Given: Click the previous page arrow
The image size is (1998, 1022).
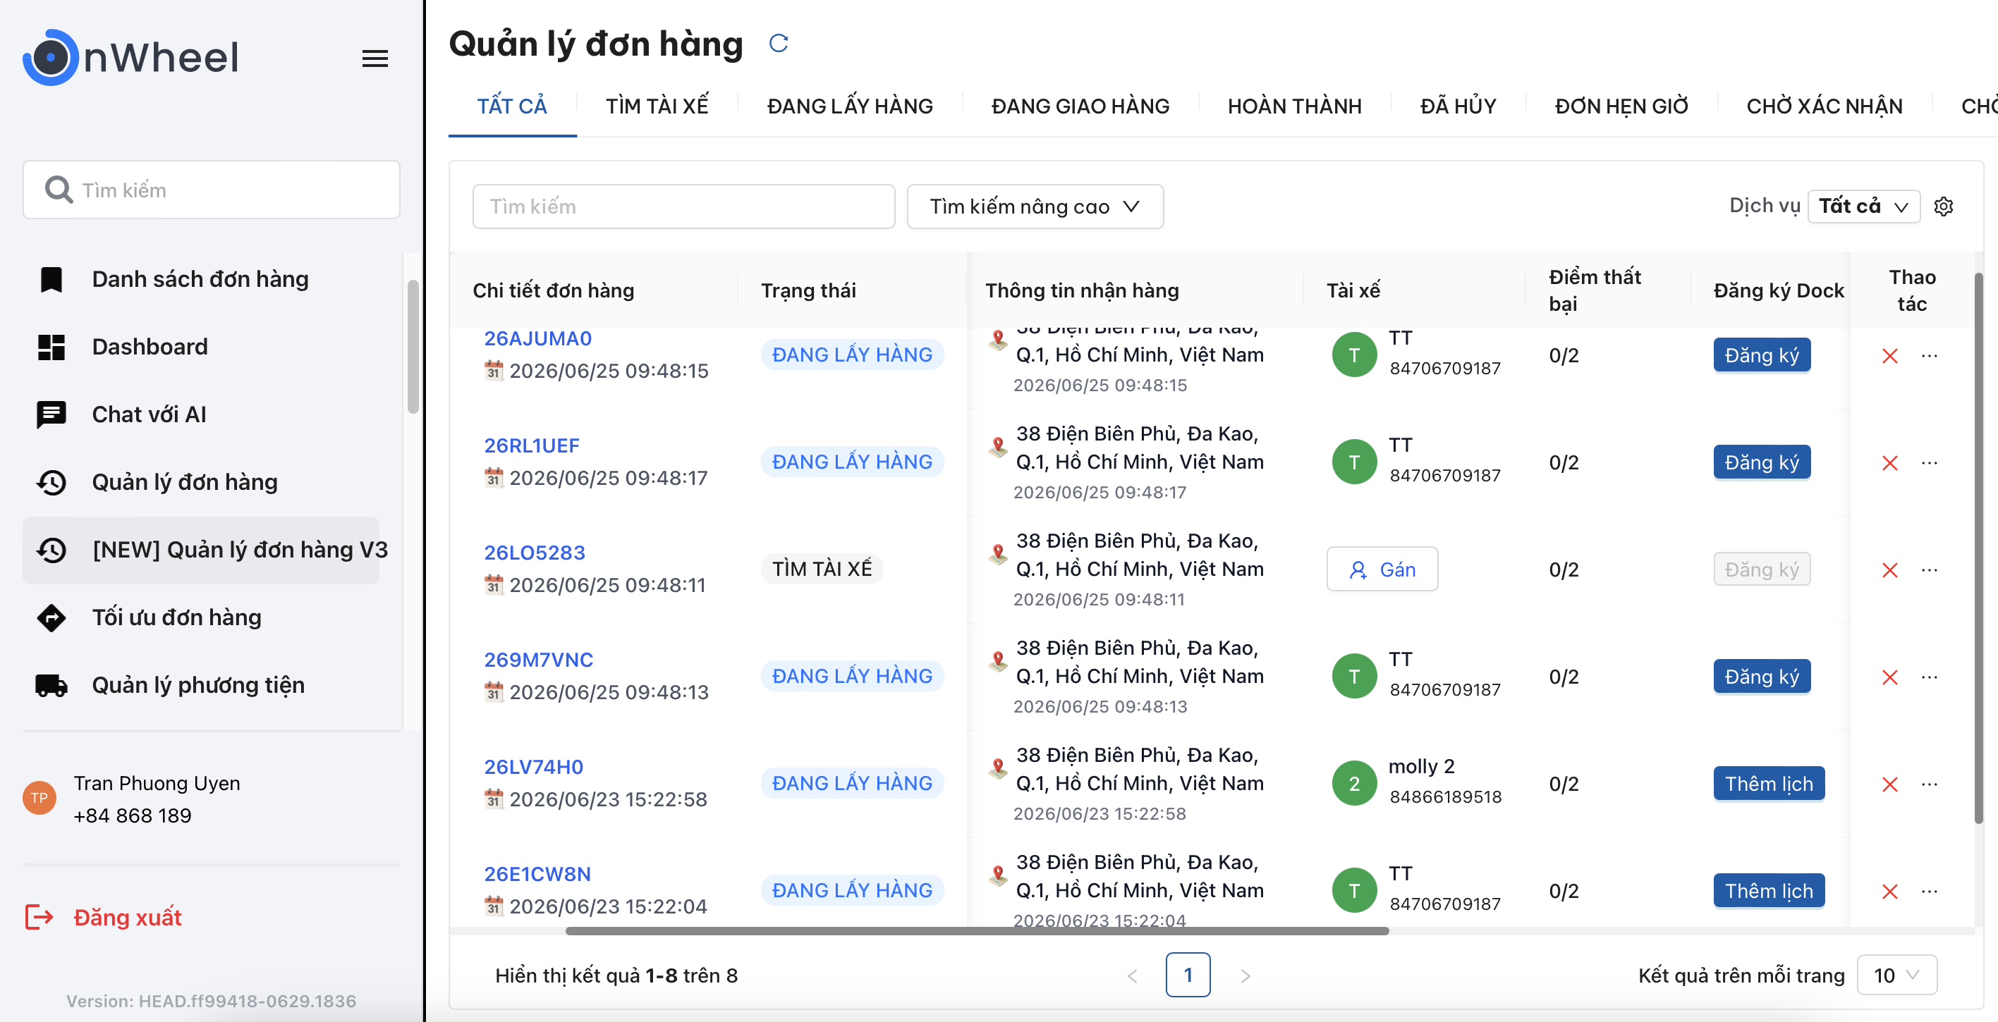Looking at the screenshot, I should tap(1132, 975).
